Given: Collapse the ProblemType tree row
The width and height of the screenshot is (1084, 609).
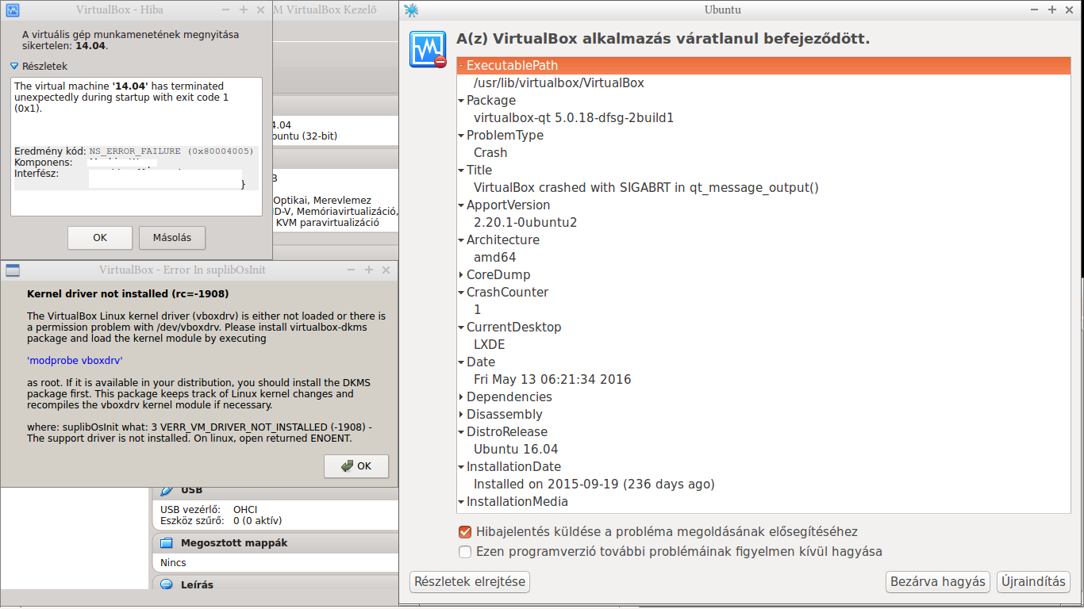Looking at the screenshot, I should (x=461, y=136).
